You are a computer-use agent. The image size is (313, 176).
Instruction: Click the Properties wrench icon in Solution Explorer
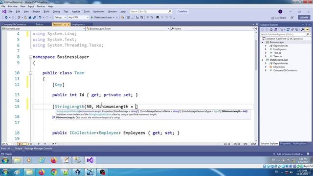point(303,29)
